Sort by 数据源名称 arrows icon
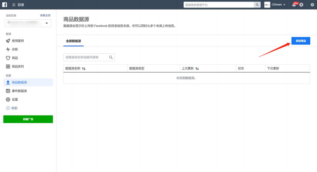 [84, 69]
